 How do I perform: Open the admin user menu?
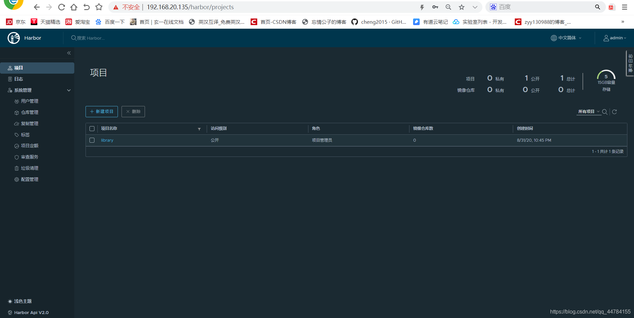coord(615,38)
